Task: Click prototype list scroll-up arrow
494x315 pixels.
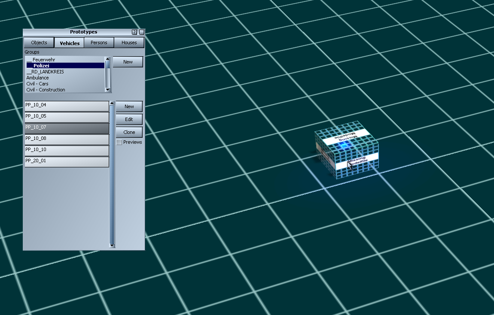Action: (x=112, y=103)
